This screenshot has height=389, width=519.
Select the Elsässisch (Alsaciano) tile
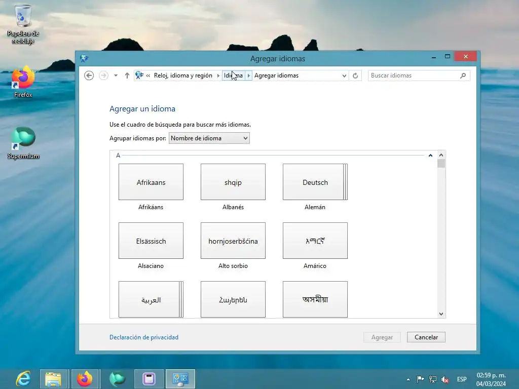(151, 241)
